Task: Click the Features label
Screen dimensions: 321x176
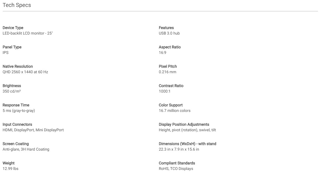Action: [x=166, y=28]
